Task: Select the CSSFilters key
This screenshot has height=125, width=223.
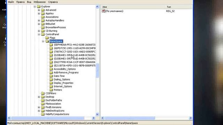Action: [51, 93]
